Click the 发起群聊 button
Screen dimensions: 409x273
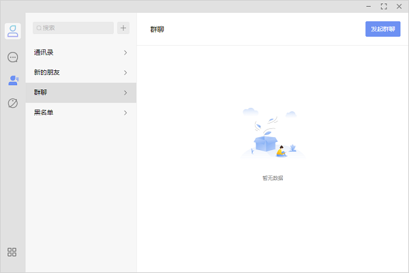382,29
